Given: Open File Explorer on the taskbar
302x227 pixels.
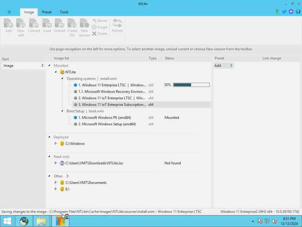Looking at the screenshot, I should [41, 221].
